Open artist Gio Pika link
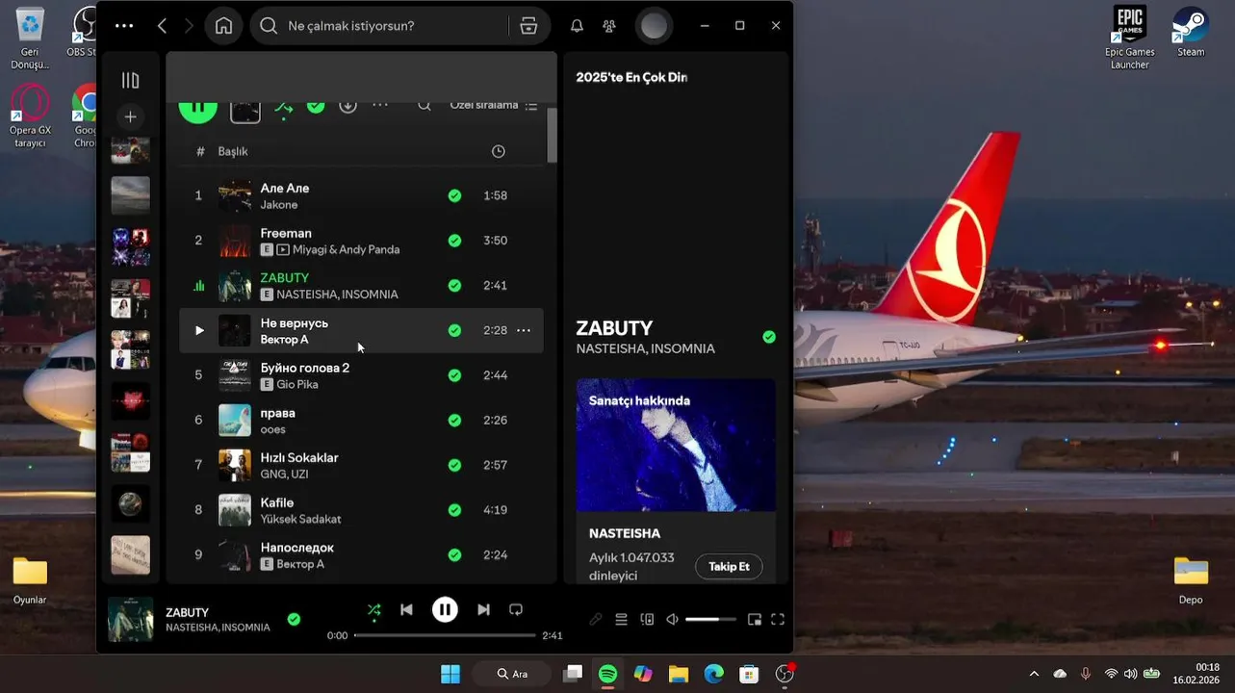Viewport: 1235px width, 693px height. coord(296,384)
